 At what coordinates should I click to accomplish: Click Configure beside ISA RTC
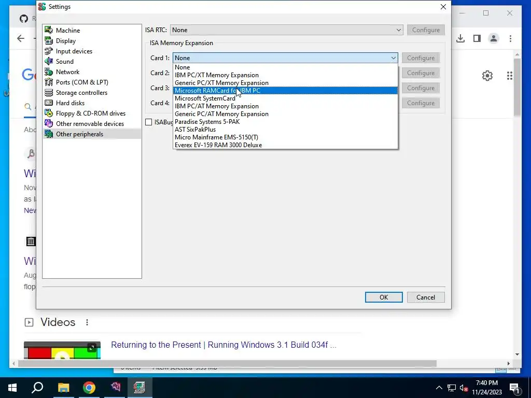tap(426, 30)
